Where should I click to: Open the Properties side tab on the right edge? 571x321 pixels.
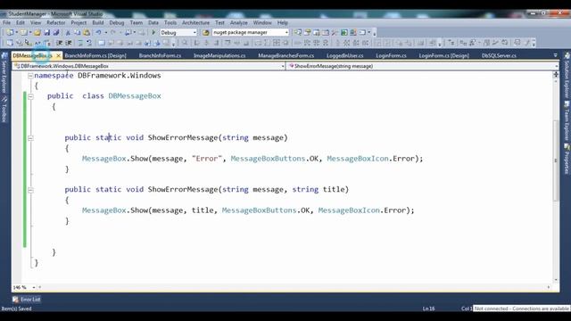point(567,159)
